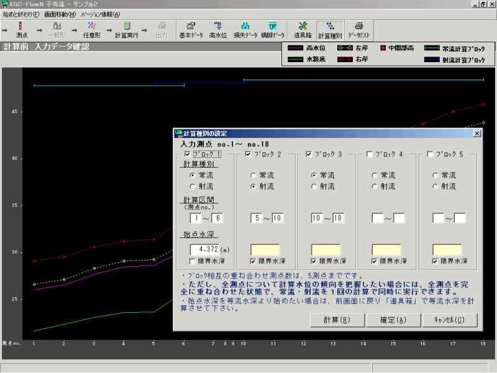Click ブロック 3 range end field showing 18

click(x=338, y=218)
